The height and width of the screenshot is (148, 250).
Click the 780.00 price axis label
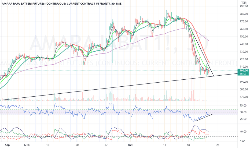(x=244, y=14)
